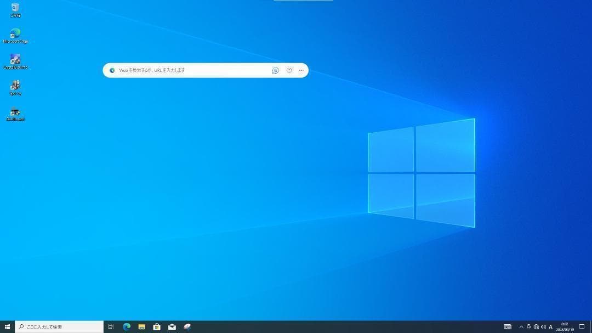Image resolution: width=592 pixels, height=333 pixels.
Task: Open the Dashboard desktop shortcut
Action: tap(14, 112)
